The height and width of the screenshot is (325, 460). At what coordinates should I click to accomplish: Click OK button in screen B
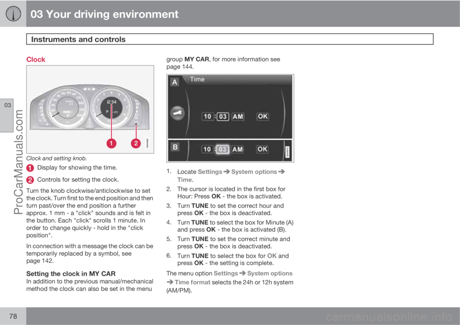click(262, 150)
